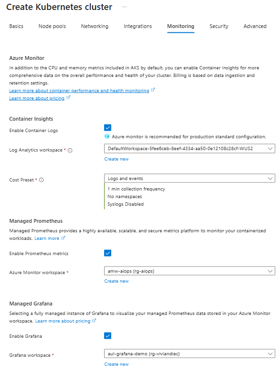This screenshot has width=280, height=371.
Task: Click external link icon beside Prometheus Learn more
Action: (63, 238)
